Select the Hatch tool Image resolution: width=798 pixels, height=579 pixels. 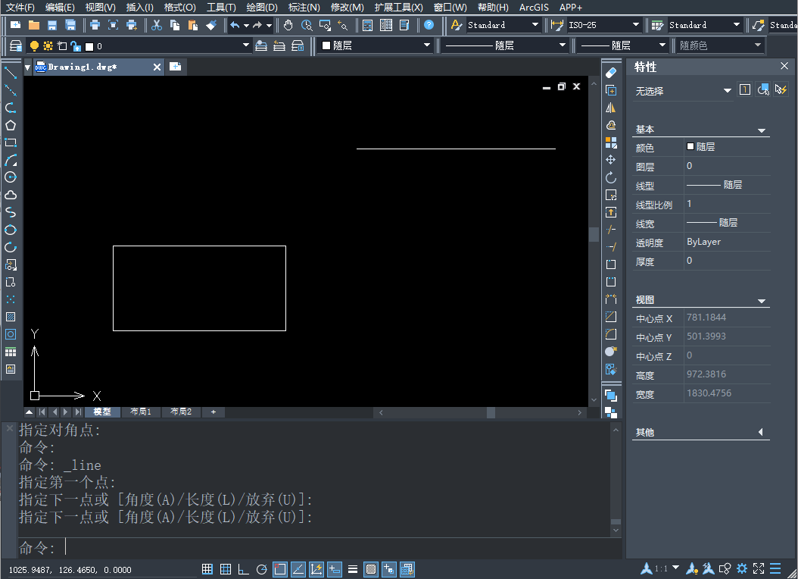click(x=11, y=317)
